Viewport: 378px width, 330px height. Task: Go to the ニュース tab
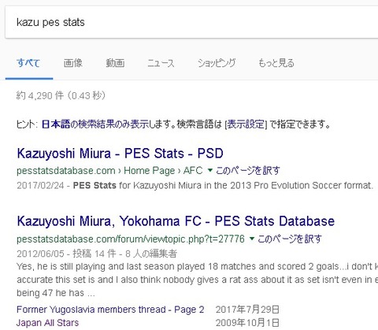click(161, 63)
